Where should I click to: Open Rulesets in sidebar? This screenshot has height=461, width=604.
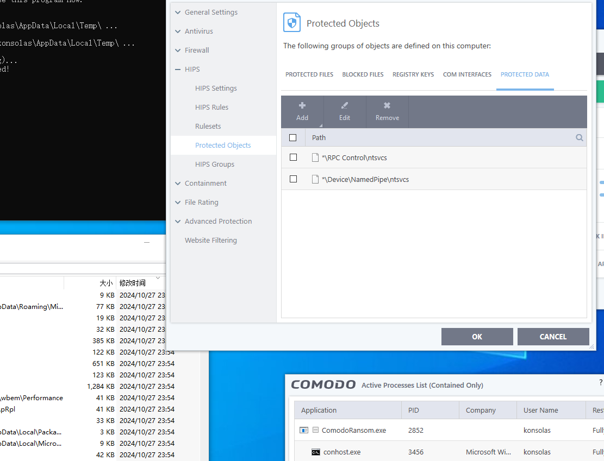pos(208,126)
